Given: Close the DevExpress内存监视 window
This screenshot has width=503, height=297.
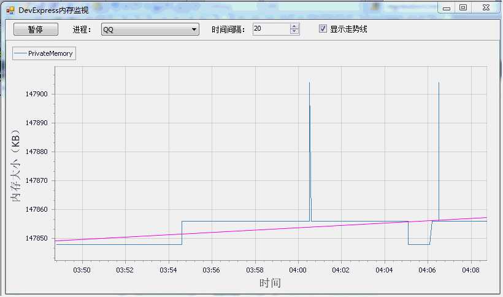Looking at the screenshot, I should click(486, 8).
